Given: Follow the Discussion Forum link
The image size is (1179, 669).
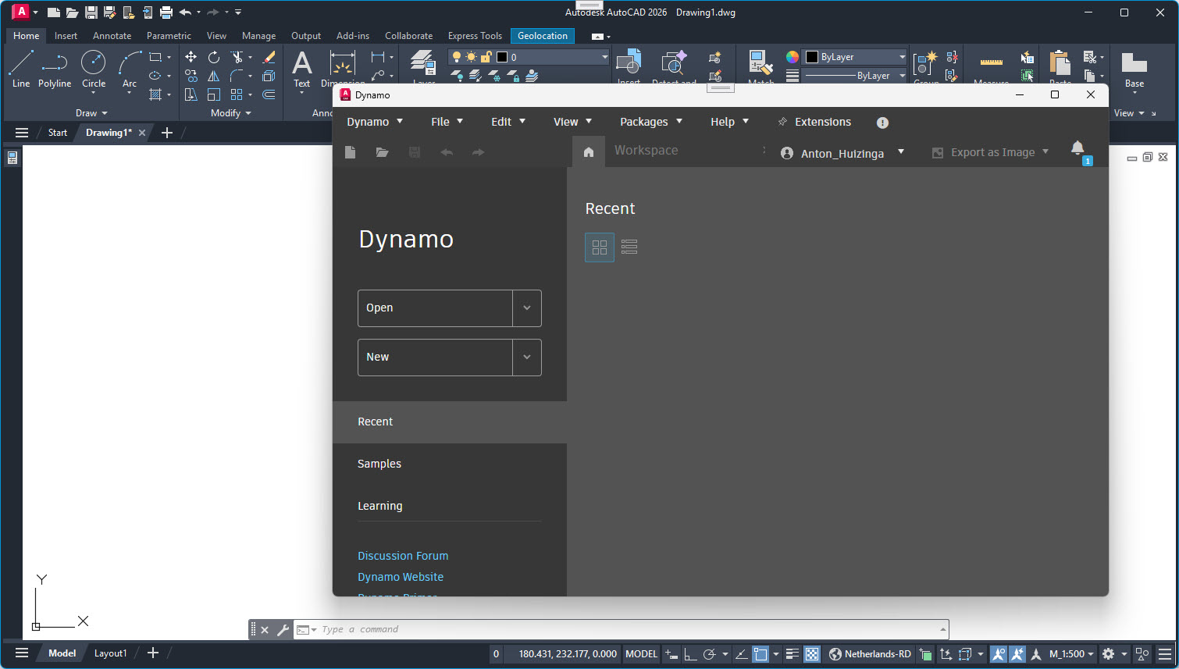Looking at the screenshot, I should click(x=403, y=556).
